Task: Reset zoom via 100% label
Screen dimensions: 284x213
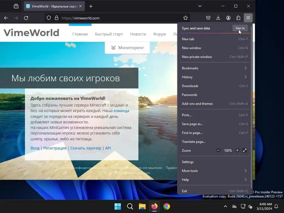Action: 228,151
